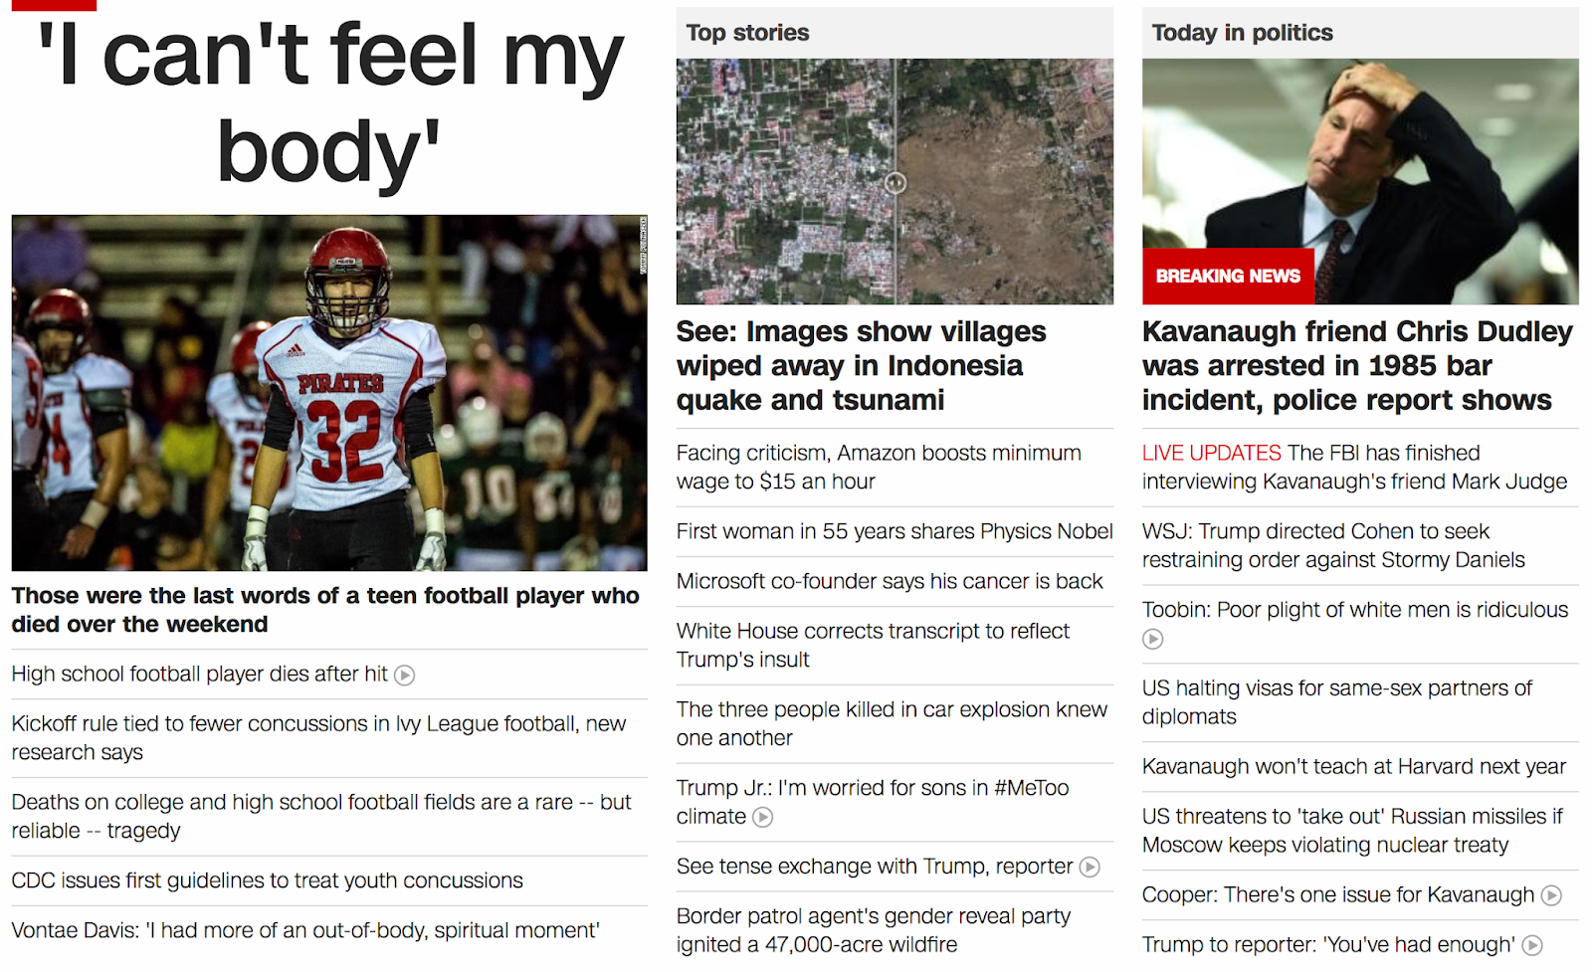Open 'I can't feel my body' main headline
Image resolution: width=1592 pixels, height=972 pixels.
pyautogui.click(x=329, y=101)
